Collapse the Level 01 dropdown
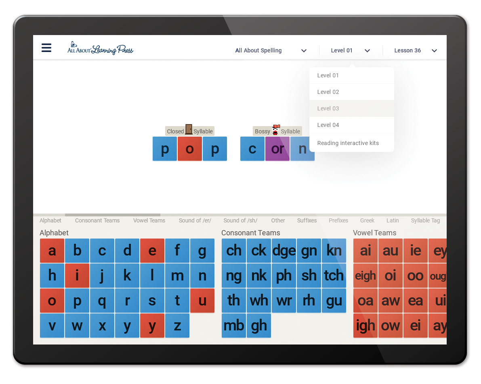Image resolution: width=481 pixels, height=384 pixels. coord(350,50)
